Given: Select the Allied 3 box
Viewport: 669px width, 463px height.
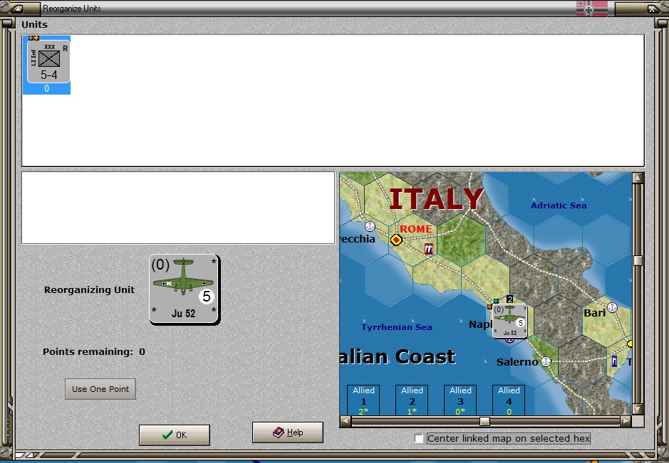Looking at the screenshot, I should [460, 400].
